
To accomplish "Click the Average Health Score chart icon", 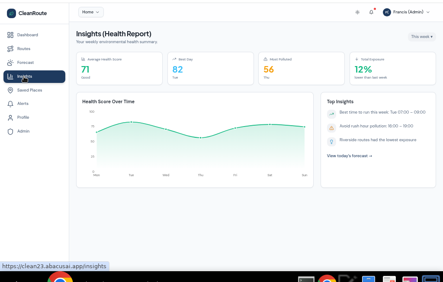I will click(83, 59).
